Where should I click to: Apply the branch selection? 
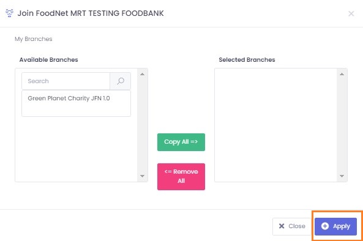pos(335,226)
